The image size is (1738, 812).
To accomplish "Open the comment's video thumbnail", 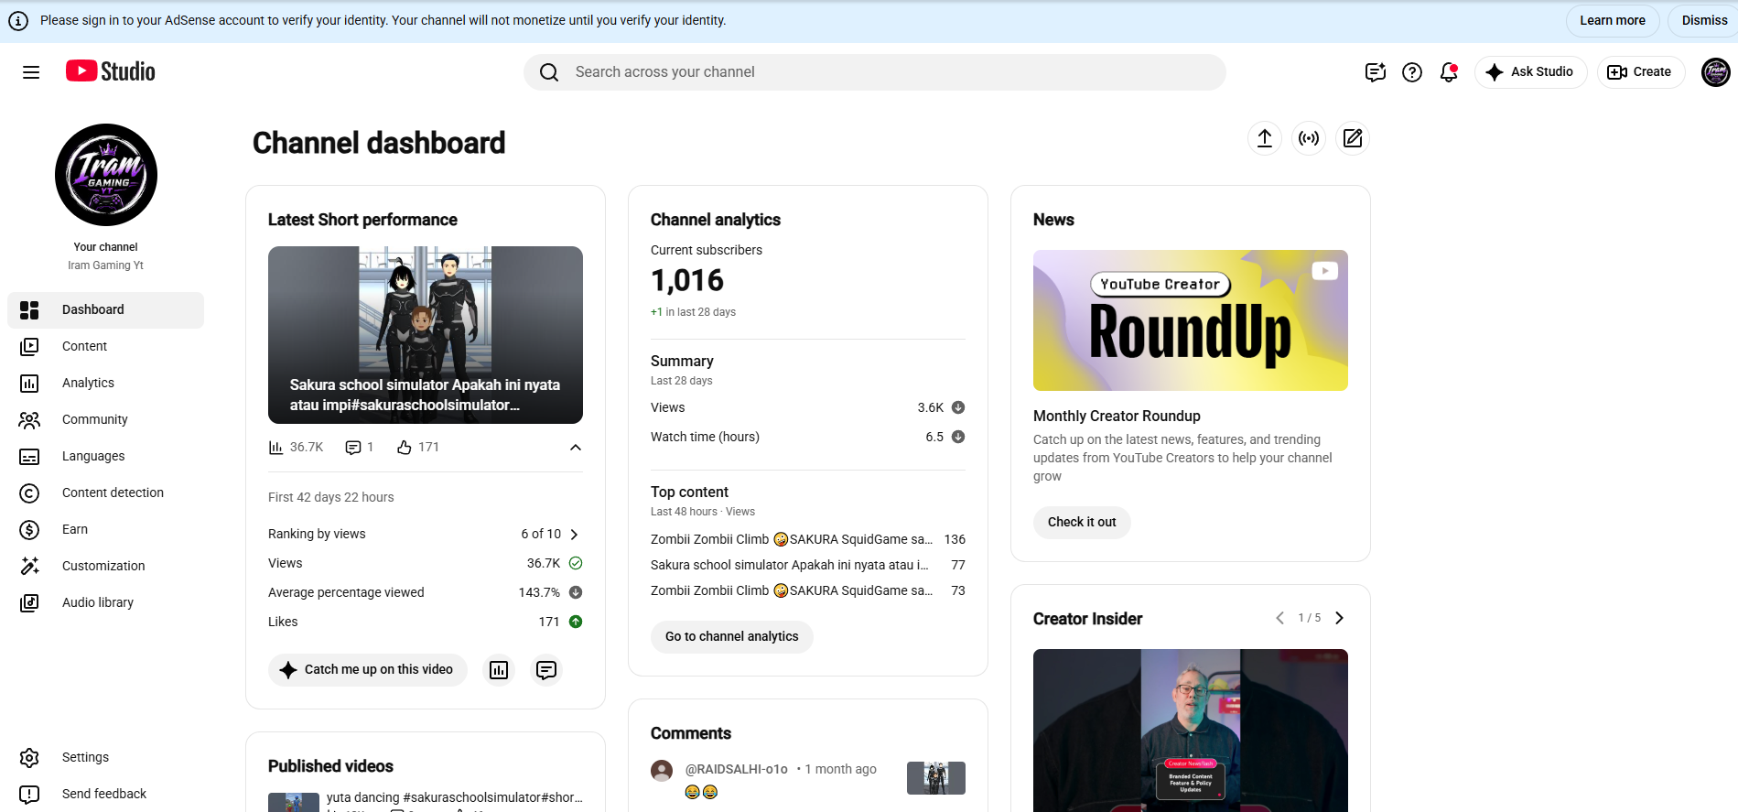I will (x=936, y=778).
